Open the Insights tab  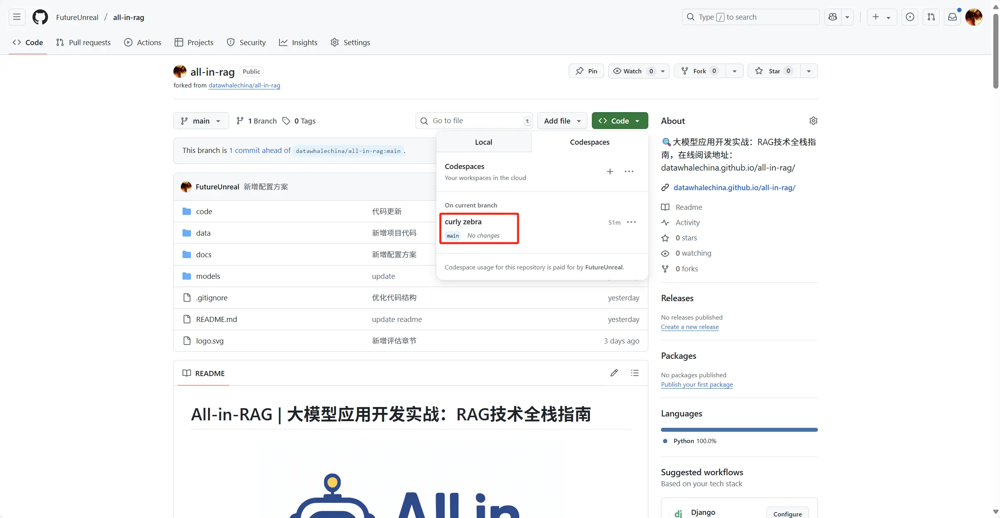click(x=298, y=42)
